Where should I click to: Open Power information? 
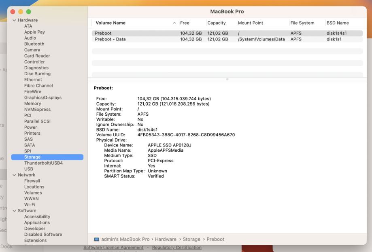pyautogui.click(x=30, y=127)
